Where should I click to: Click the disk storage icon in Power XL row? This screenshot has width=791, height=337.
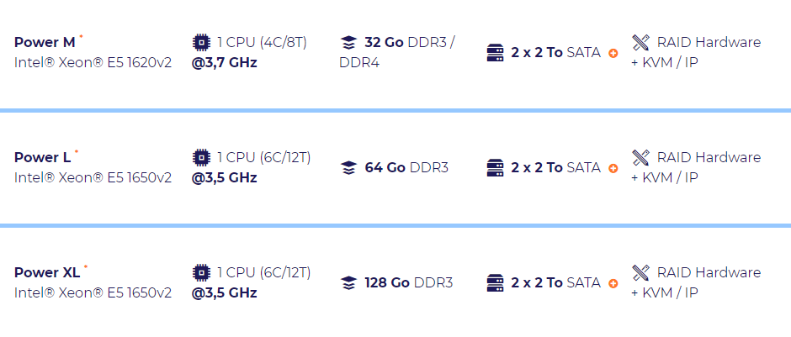pyautogui.click(x=496, y=283)
